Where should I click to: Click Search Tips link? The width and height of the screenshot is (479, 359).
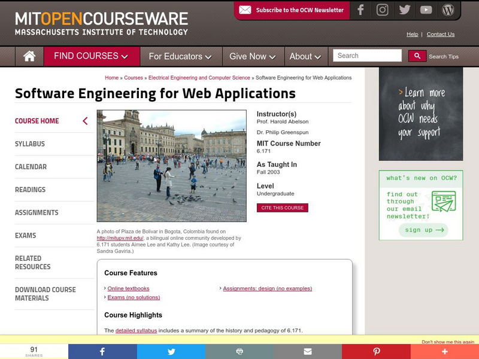point(444,56)
